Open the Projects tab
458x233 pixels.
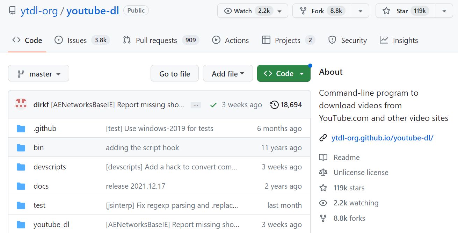point(288,40)
